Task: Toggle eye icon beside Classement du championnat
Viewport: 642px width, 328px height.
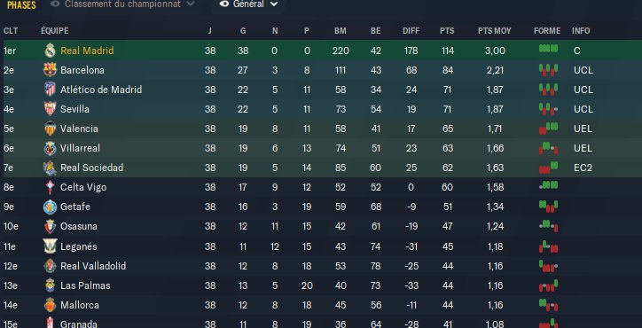Action: (55, 4)
